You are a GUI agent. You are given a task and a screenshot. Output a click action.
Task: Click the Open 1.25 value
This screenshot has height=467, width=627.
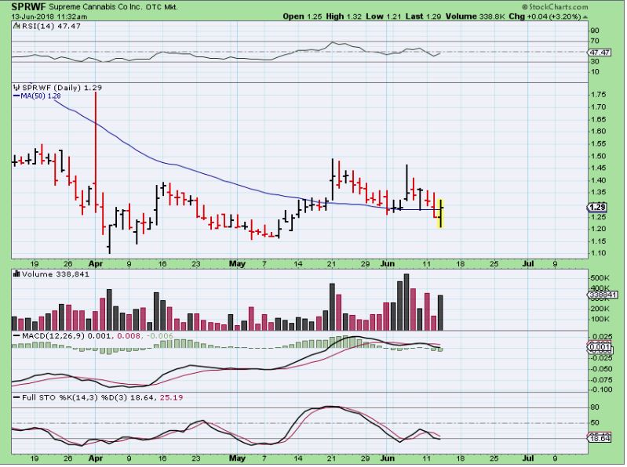click(x=302, y=16)
